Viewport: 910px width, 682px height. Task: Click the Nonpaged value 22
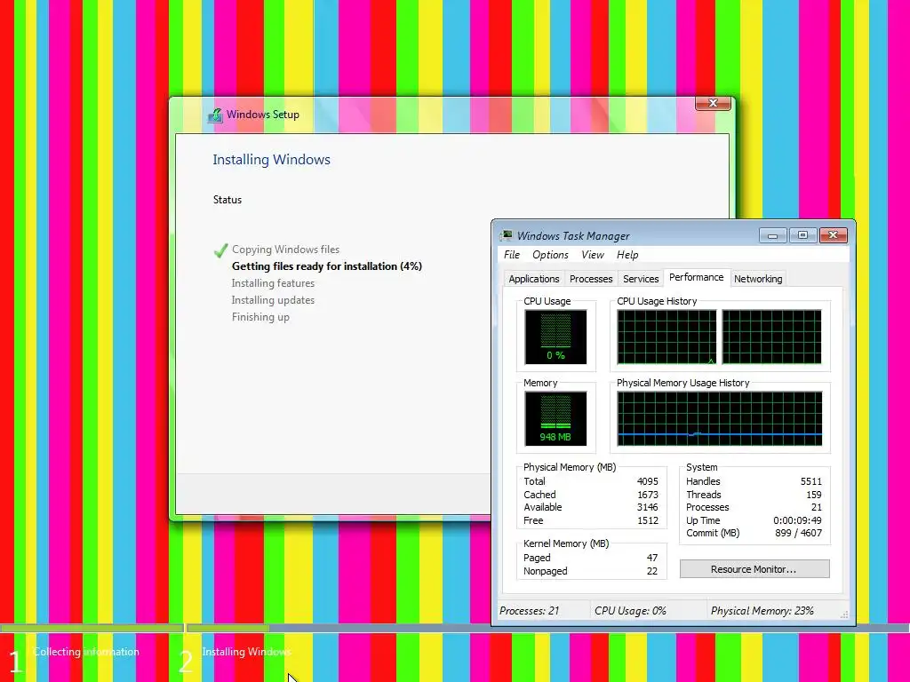click(652, 571)
